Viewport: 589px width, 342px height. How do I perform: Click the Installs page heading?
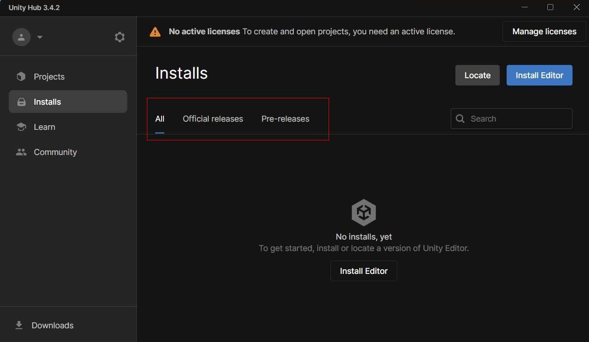pos(181,73)
